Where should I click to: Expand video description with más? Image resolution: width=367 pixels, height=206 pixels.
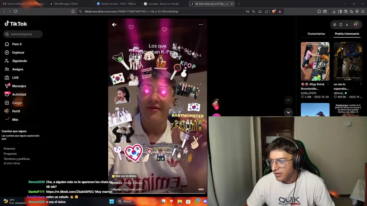(x=201, y=189)
